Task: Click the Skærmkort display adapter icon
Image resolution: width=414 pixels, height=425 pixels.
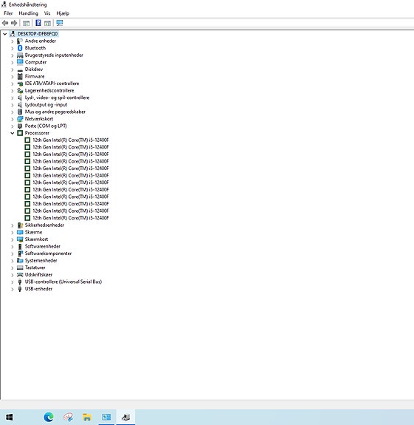Action: (20, 239)
